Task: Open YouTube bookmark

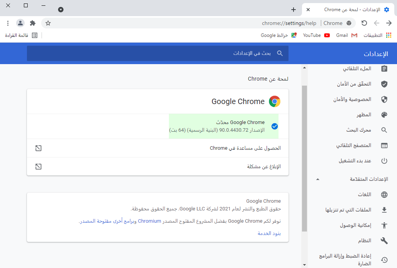Action: (317, 35)
